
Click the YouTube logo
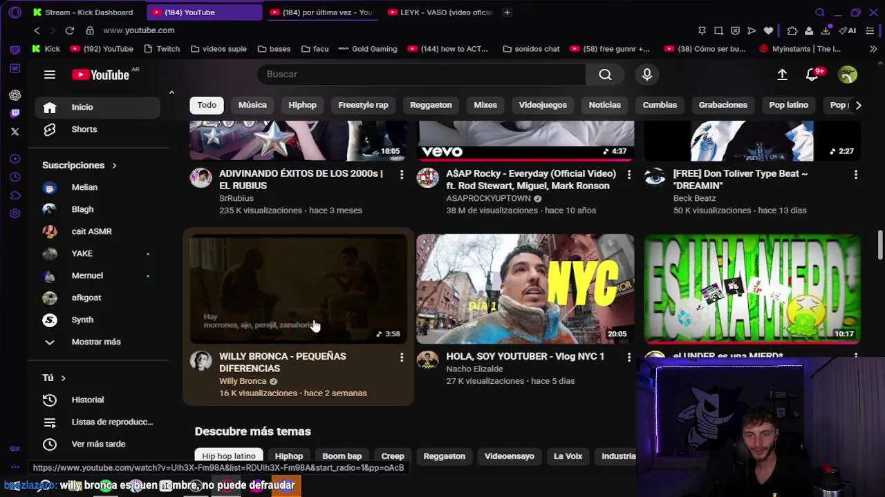[x=101, y=75]
